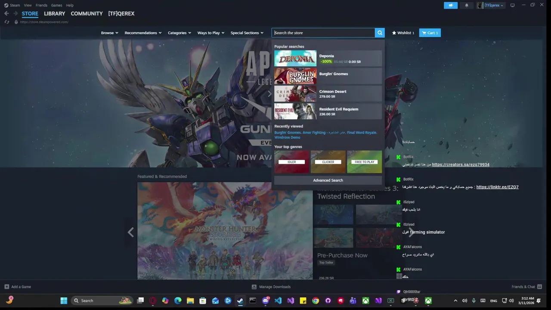Go back with the left arrow
The image size is (551, 310).
pyautogui.click(x=6, y=13)
